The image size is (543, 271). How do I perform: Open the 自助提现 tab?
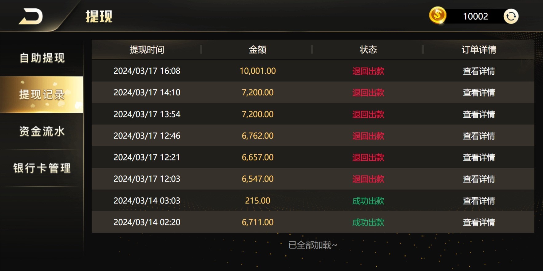(42, 58)
